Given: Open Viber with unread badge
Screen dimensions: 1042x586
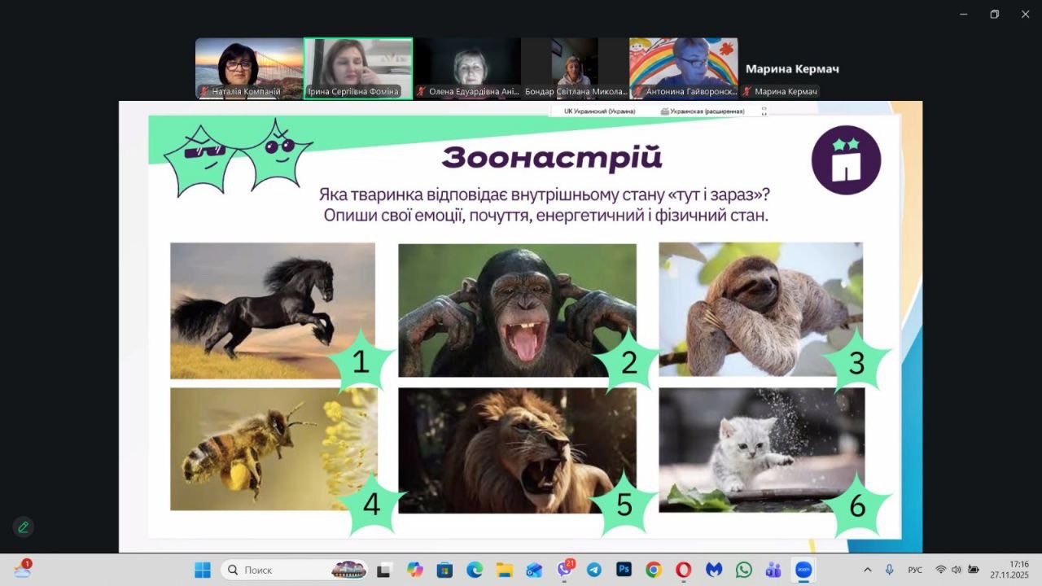Looking at the screenshot, I should coord(564,570).
